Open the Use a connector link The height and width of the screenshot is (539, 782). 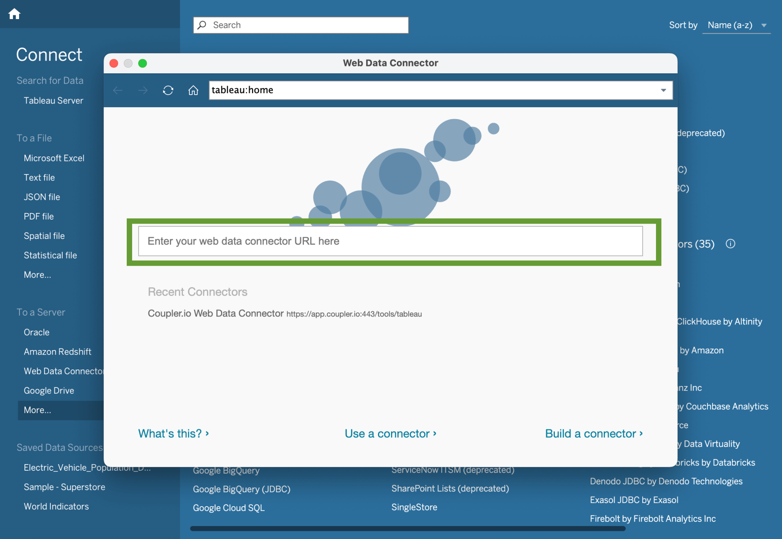390,434
